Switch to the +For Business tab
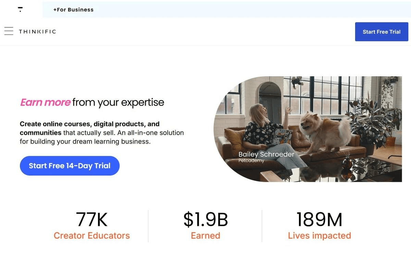Viewport: 411px width, 253px height. pos(73,10)
